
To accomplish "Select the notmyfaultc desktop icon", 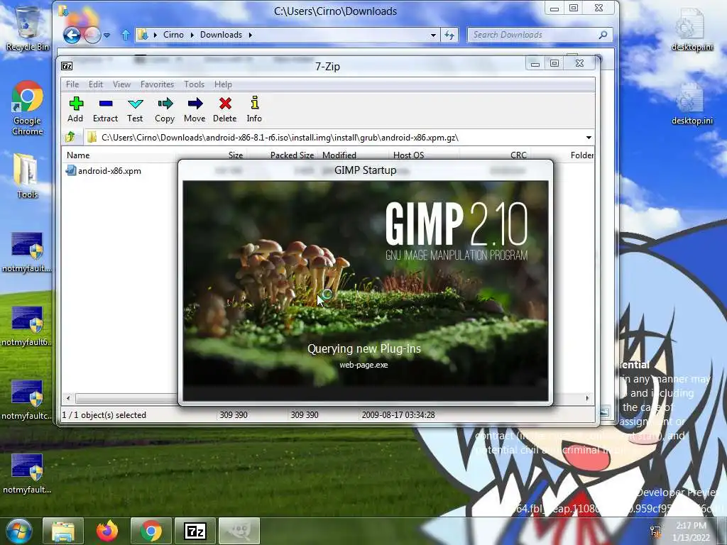I will (x=27, y=400).
